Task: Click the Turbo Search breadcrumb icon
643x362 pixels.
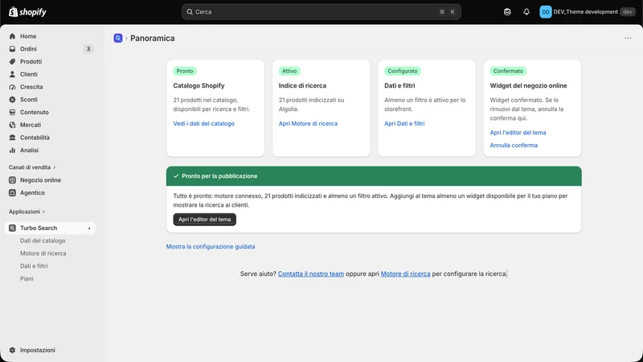Action: [x=118, y=38]
